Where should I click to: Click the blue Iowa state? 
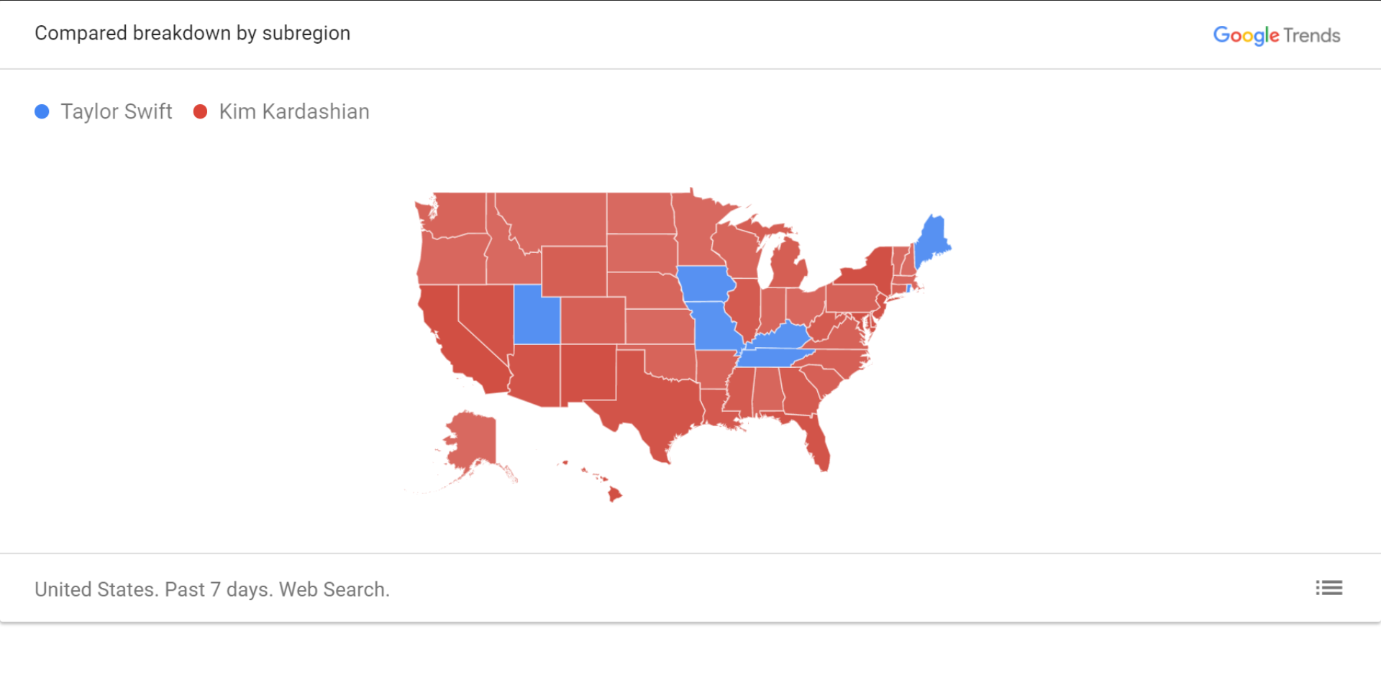tap(704, 283)
